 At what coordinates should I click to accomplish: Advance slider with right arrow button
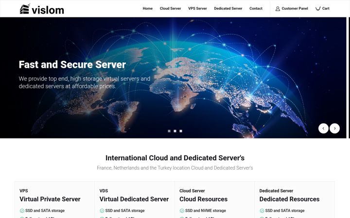tap(334, 128)
